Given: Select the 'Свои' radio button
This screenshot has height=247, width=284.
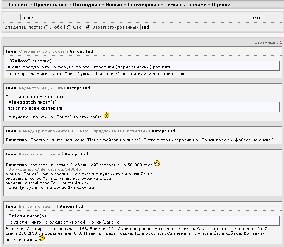Looking at the screenshot, I should click(69, 27).
